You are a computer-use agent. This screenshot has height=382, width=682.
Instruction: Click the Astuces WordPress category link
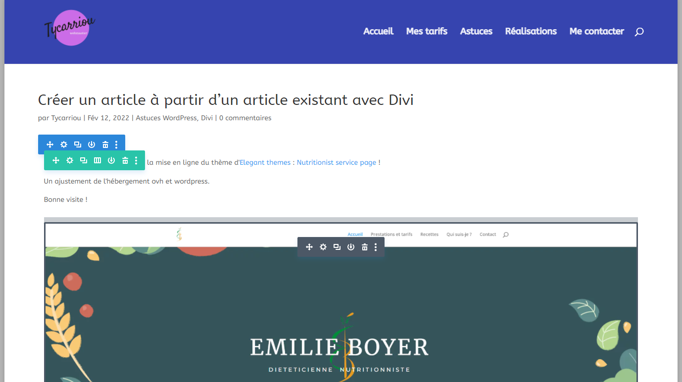[x=166, y=118]
